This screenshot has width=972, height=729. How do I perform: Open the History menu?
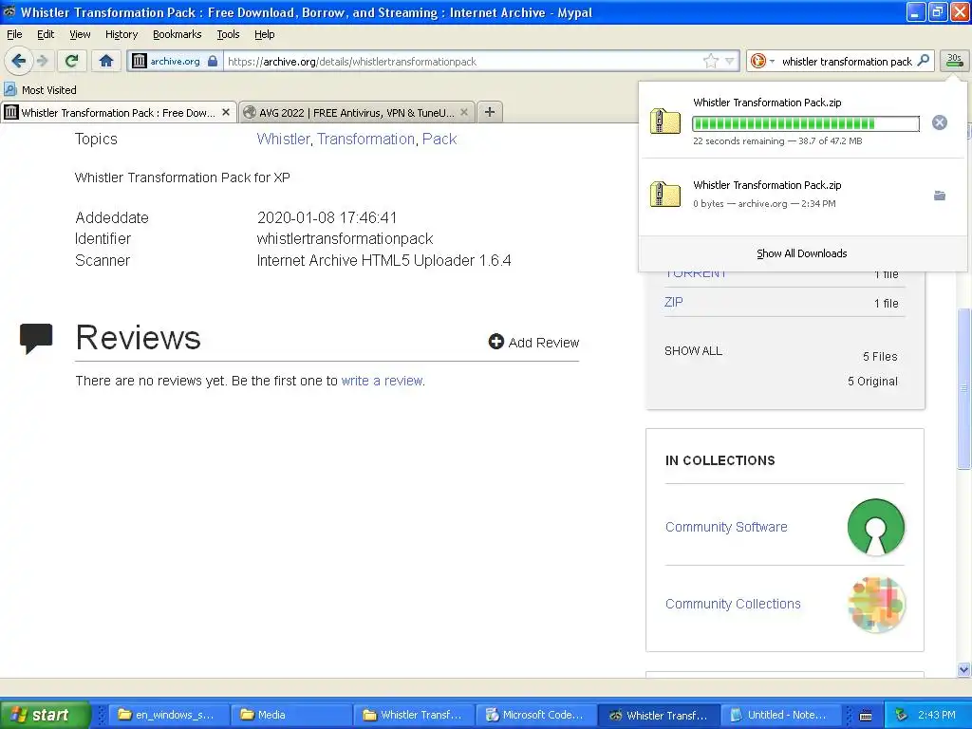(x=121, y=34)
